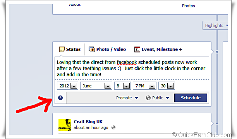Viewport: 237px width, 139px height.
Task: Click the misspelled word facebook
Action: click(x=127, y=62)
